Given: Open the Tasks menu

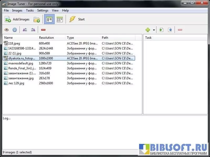Looking at the screenshot, I should coord(30,10).
